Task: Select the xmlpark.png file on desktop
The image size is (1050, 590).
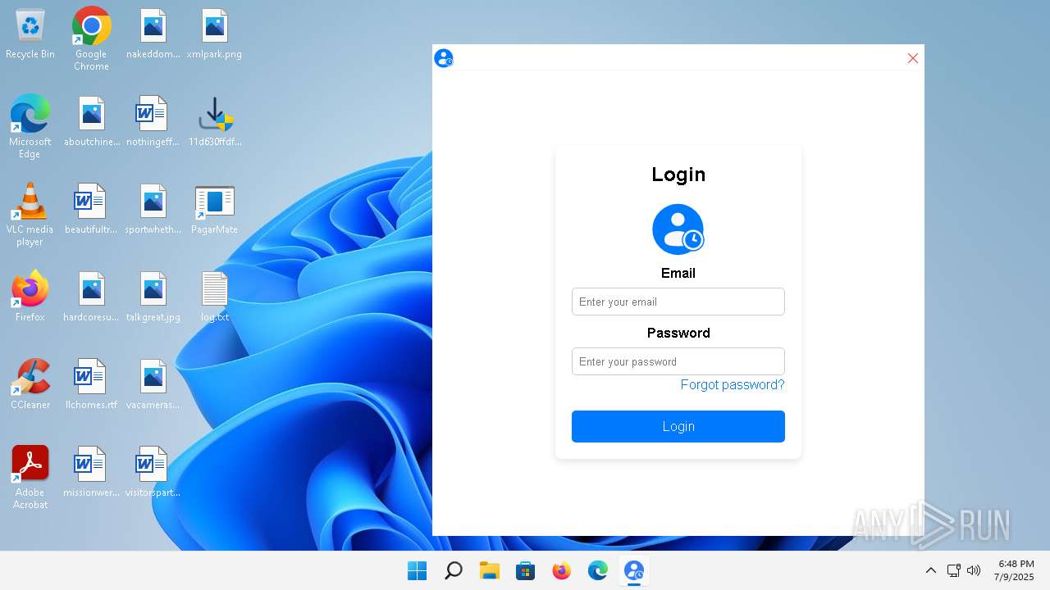Action: 214,34
